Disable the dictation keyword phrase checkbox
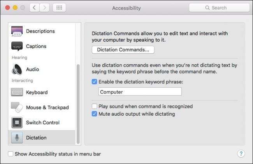 click(x=94, y=82)
